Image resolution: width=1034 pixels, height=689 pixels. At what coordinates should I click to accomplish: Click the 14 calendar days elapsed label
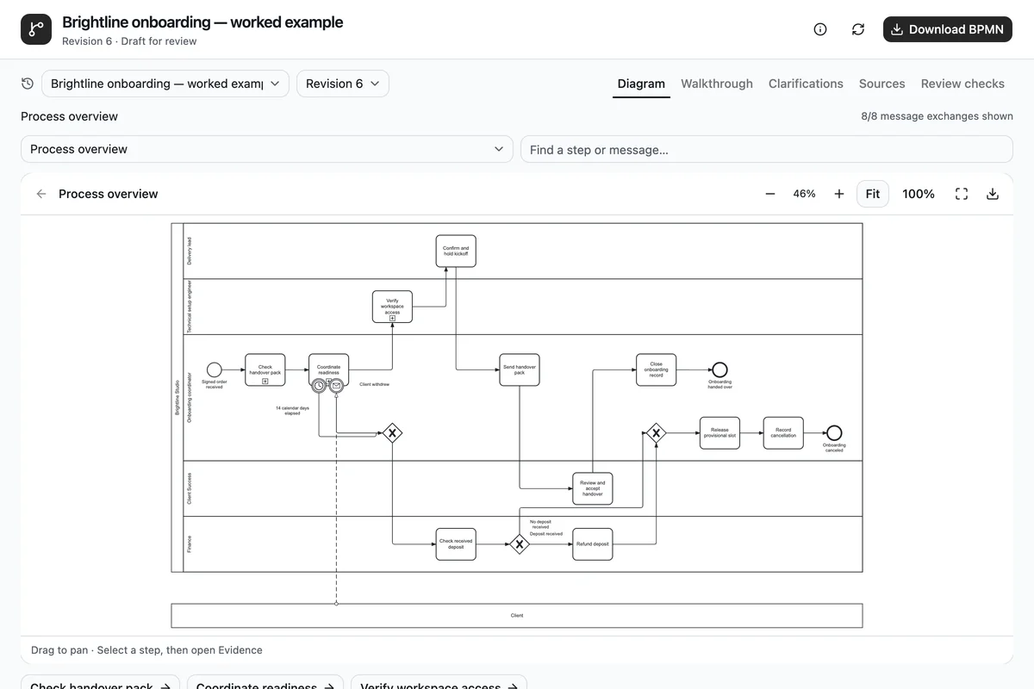tap(293, 411)
